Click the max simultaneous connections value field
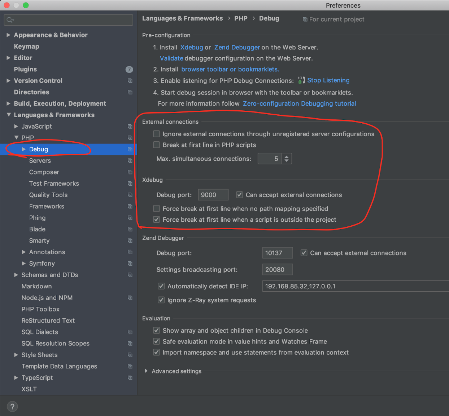Screen dimensions: 449x416 (x=270, y=159)
